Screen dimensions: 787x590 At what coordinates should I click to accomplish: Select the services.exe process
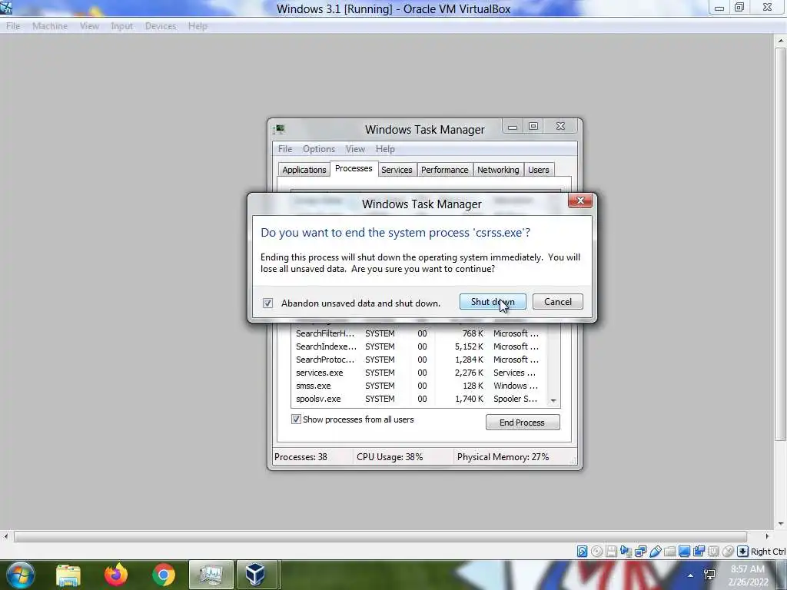[x=419, y=373]
